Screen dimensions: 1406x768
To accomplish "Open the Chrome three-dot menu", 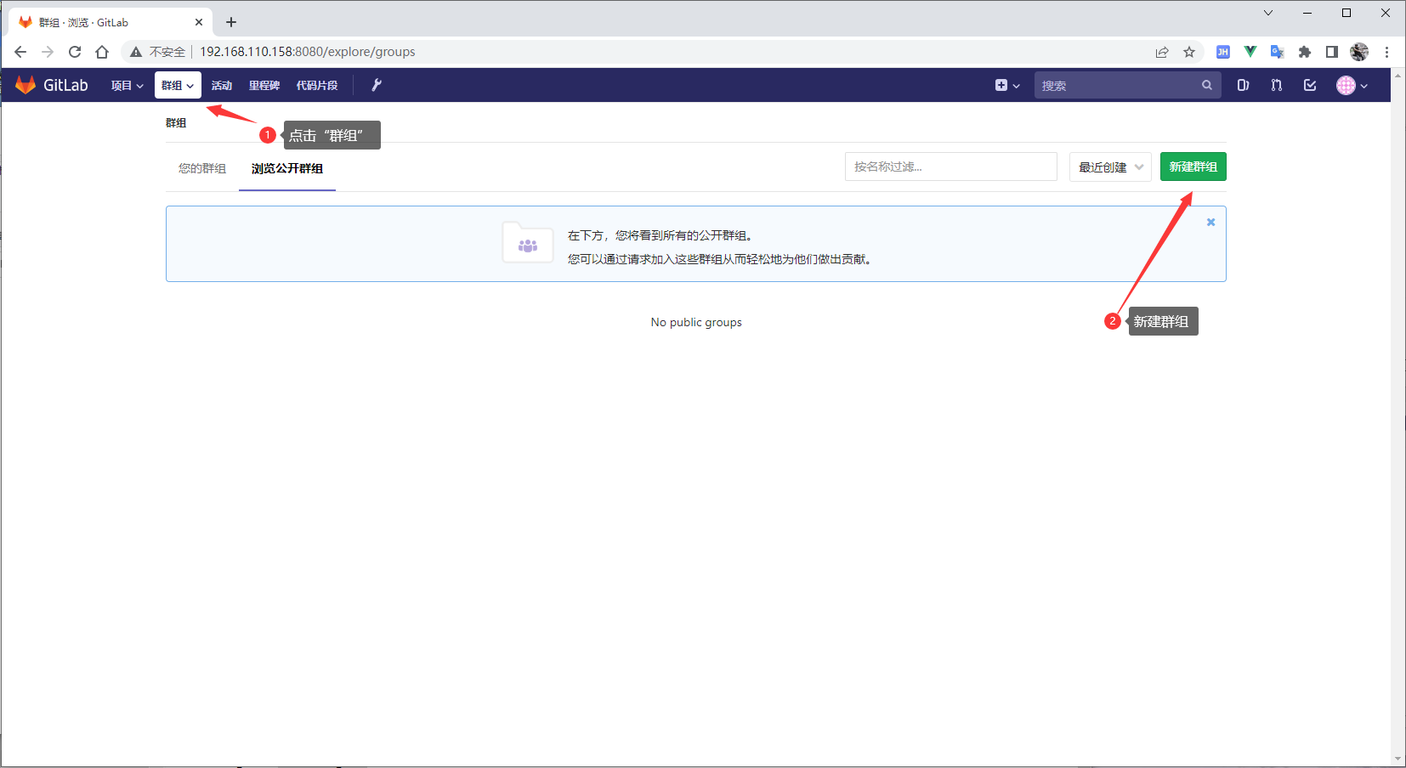I will point(1386,52).
